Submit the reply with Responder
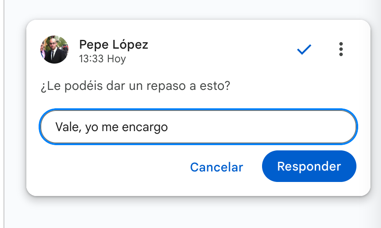This screenshot has width=381, height=228. pos(309,166)
